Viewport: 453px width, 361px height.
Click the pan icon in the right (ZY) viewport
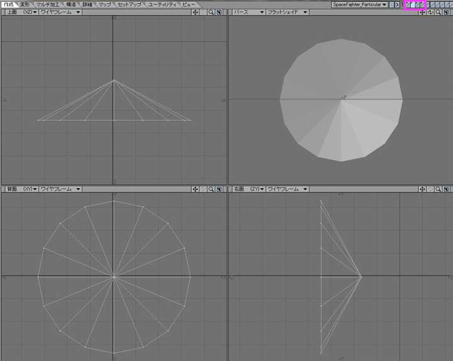pyautogui.click(x=423, y=189)
